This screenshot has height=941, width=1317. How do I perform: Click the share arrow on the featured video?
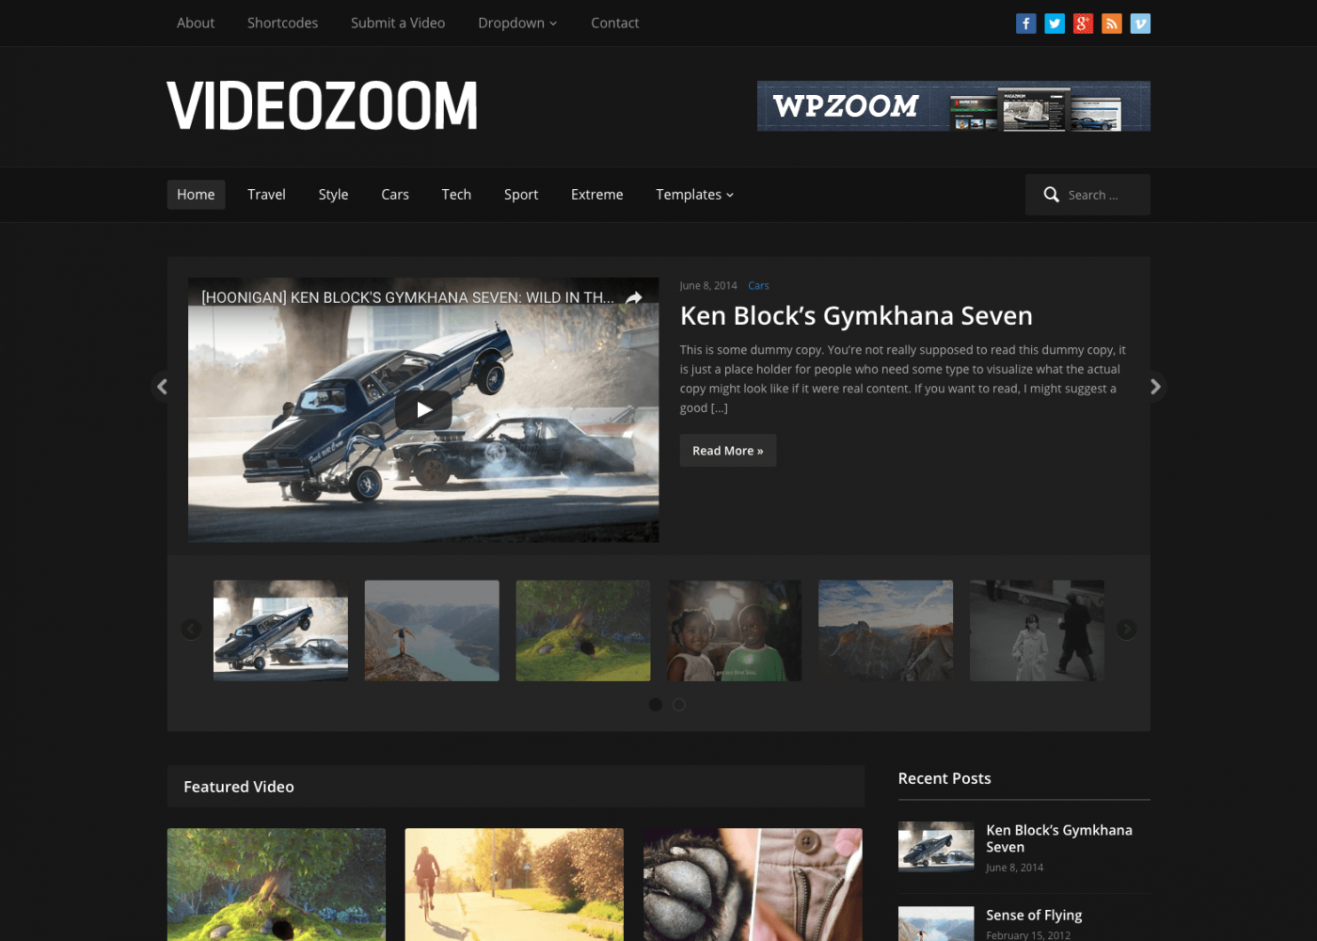pyautogui.click(x=634, y=295)
